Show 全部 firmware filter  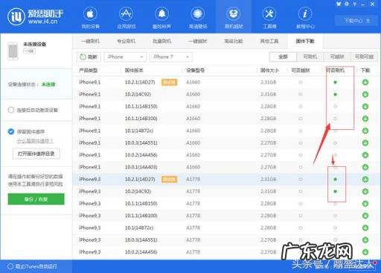tap(283, 57)
